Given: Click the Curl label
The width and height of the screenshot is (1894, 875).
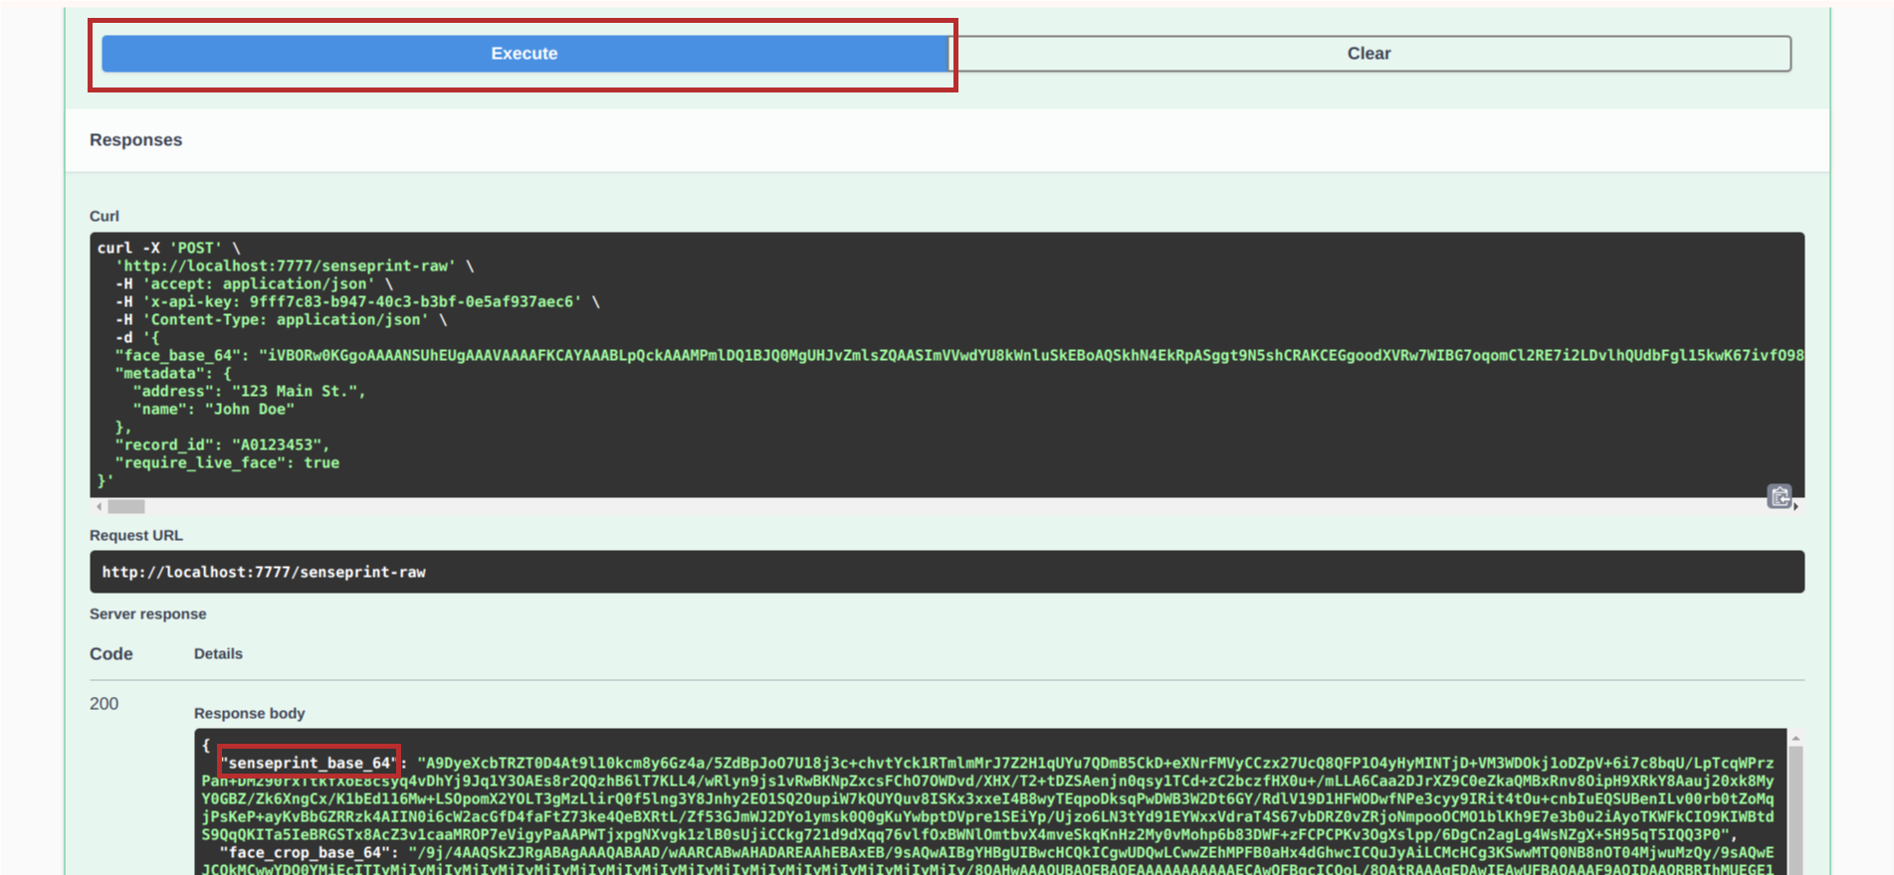Looking at the screenshot, I should click(x=105, y=217).
